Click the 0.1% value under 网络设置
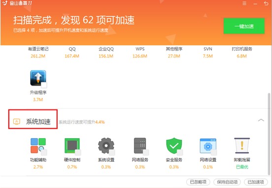 coord(208,167)
